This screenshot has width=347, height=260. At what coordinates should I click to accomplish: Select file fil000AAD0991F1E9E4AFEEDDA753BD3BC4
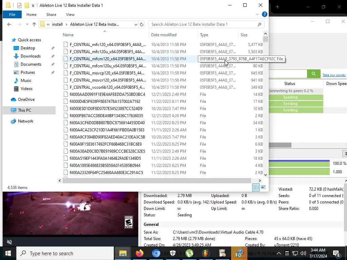(107, 94)
